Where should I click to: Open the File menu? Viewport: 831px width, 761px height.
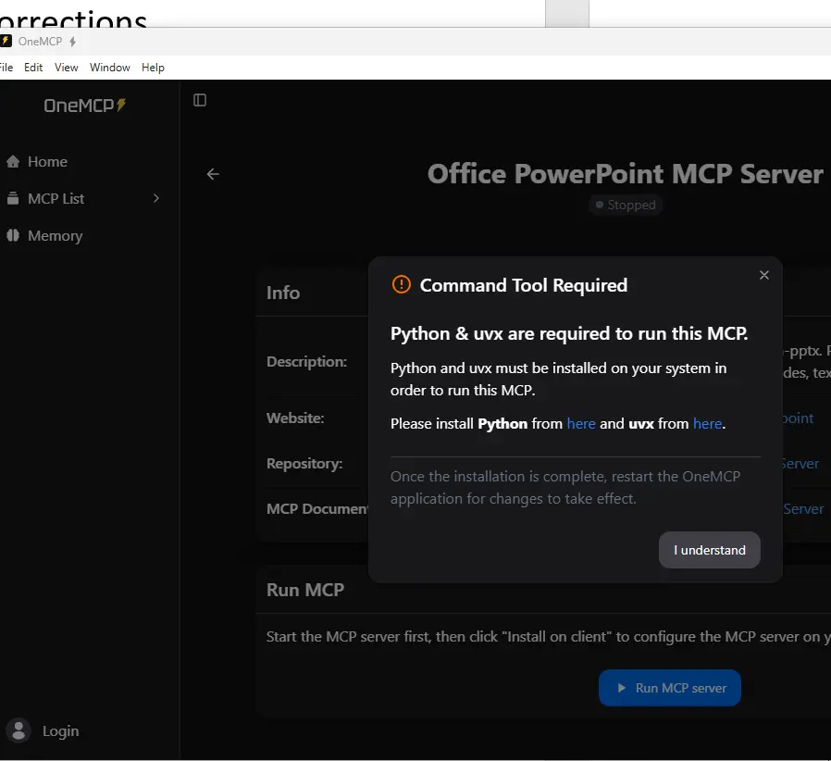pos(6,68)
